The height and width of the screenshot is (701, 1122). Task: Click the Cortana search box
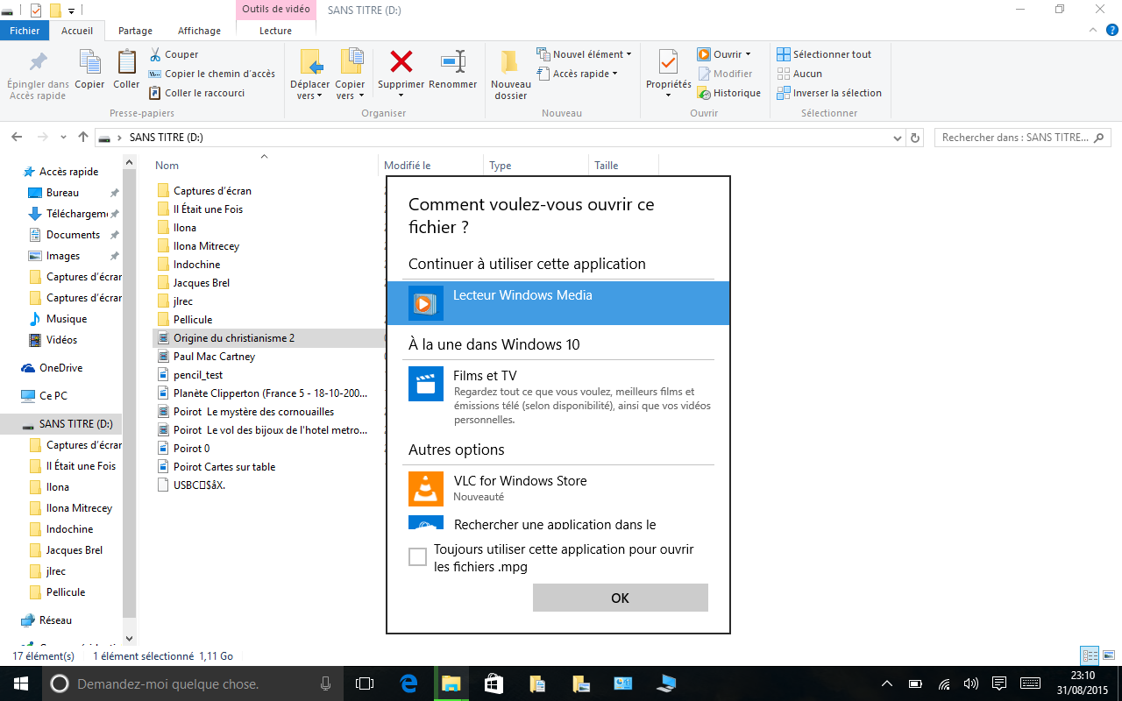pos(193,683)
